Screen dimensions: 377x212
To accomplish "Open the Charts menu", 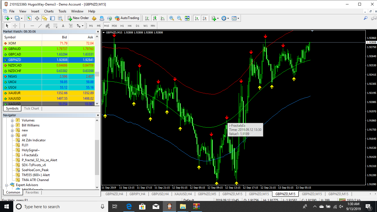I will click(x=49, y=11).
